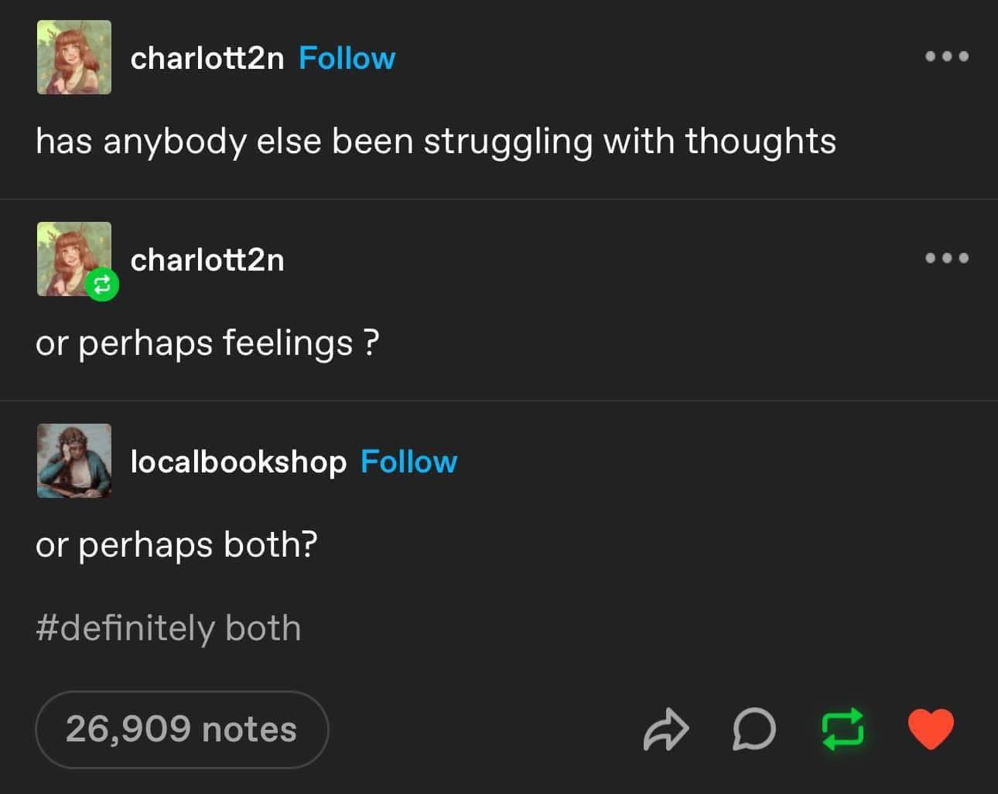
Task: Open charlott2n's avatar on the original post
Action: 74,58
